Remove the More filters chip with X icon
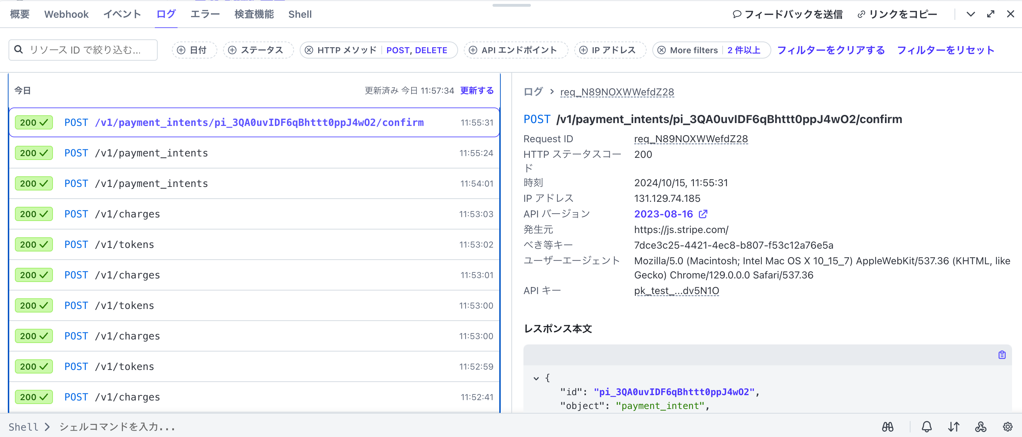1022x437 pixels. 661,50
